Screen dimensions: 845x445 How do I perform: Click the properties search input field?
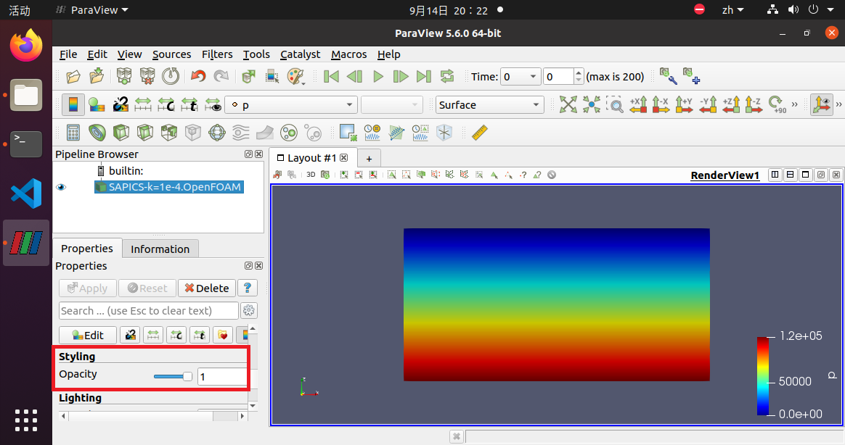pos(148,310)
